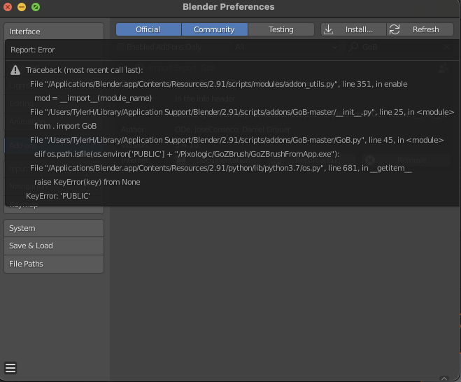The image size is (461, 382).
Task: Click the "KeyError: 'PUBLIC'" line
Action: [58, 196]
